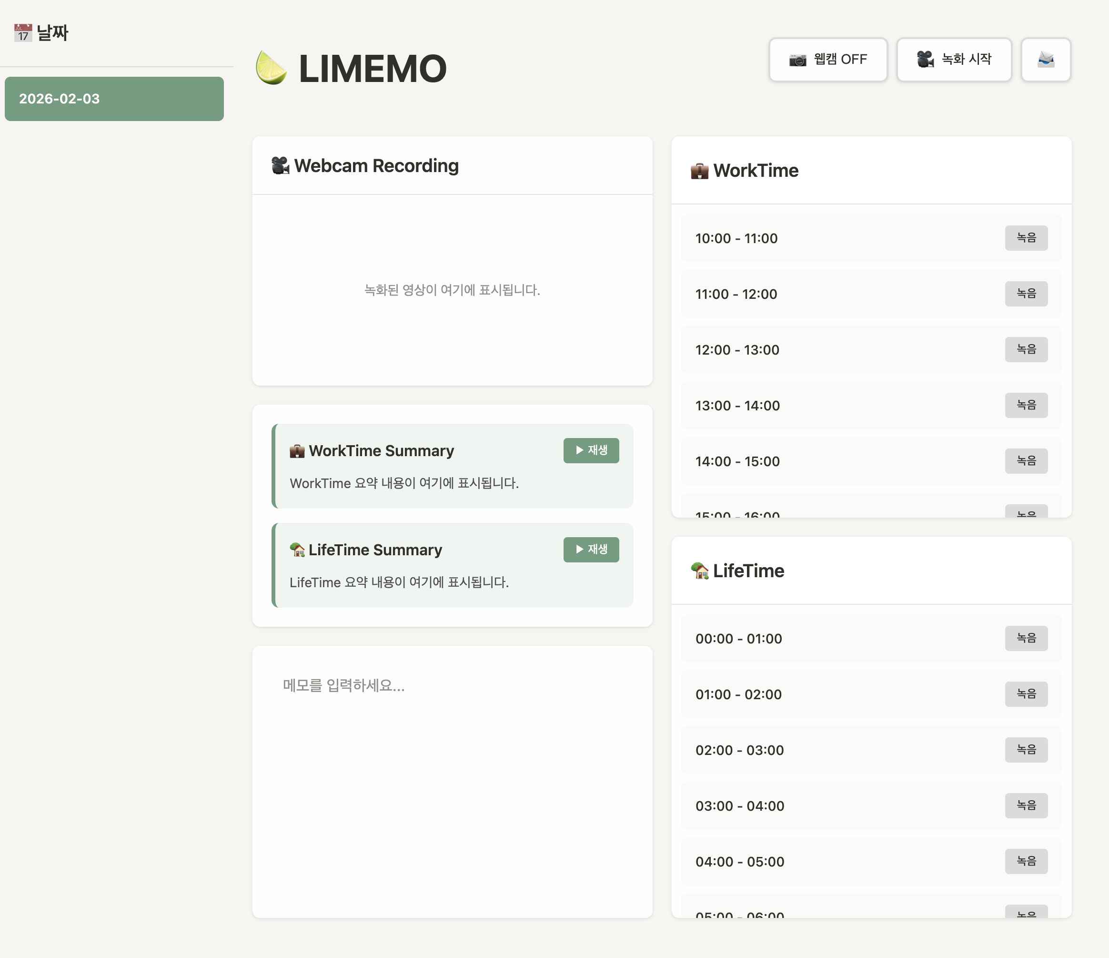Click the house icon in LifeTime header
Image resolution: width=1109 pixels, height=958 pixels.
click(x=699, y=571)
